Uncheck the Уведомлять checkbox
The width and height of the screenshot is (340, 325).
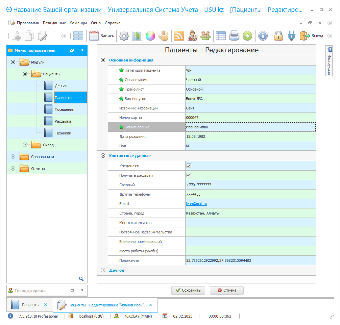[189, 166]
